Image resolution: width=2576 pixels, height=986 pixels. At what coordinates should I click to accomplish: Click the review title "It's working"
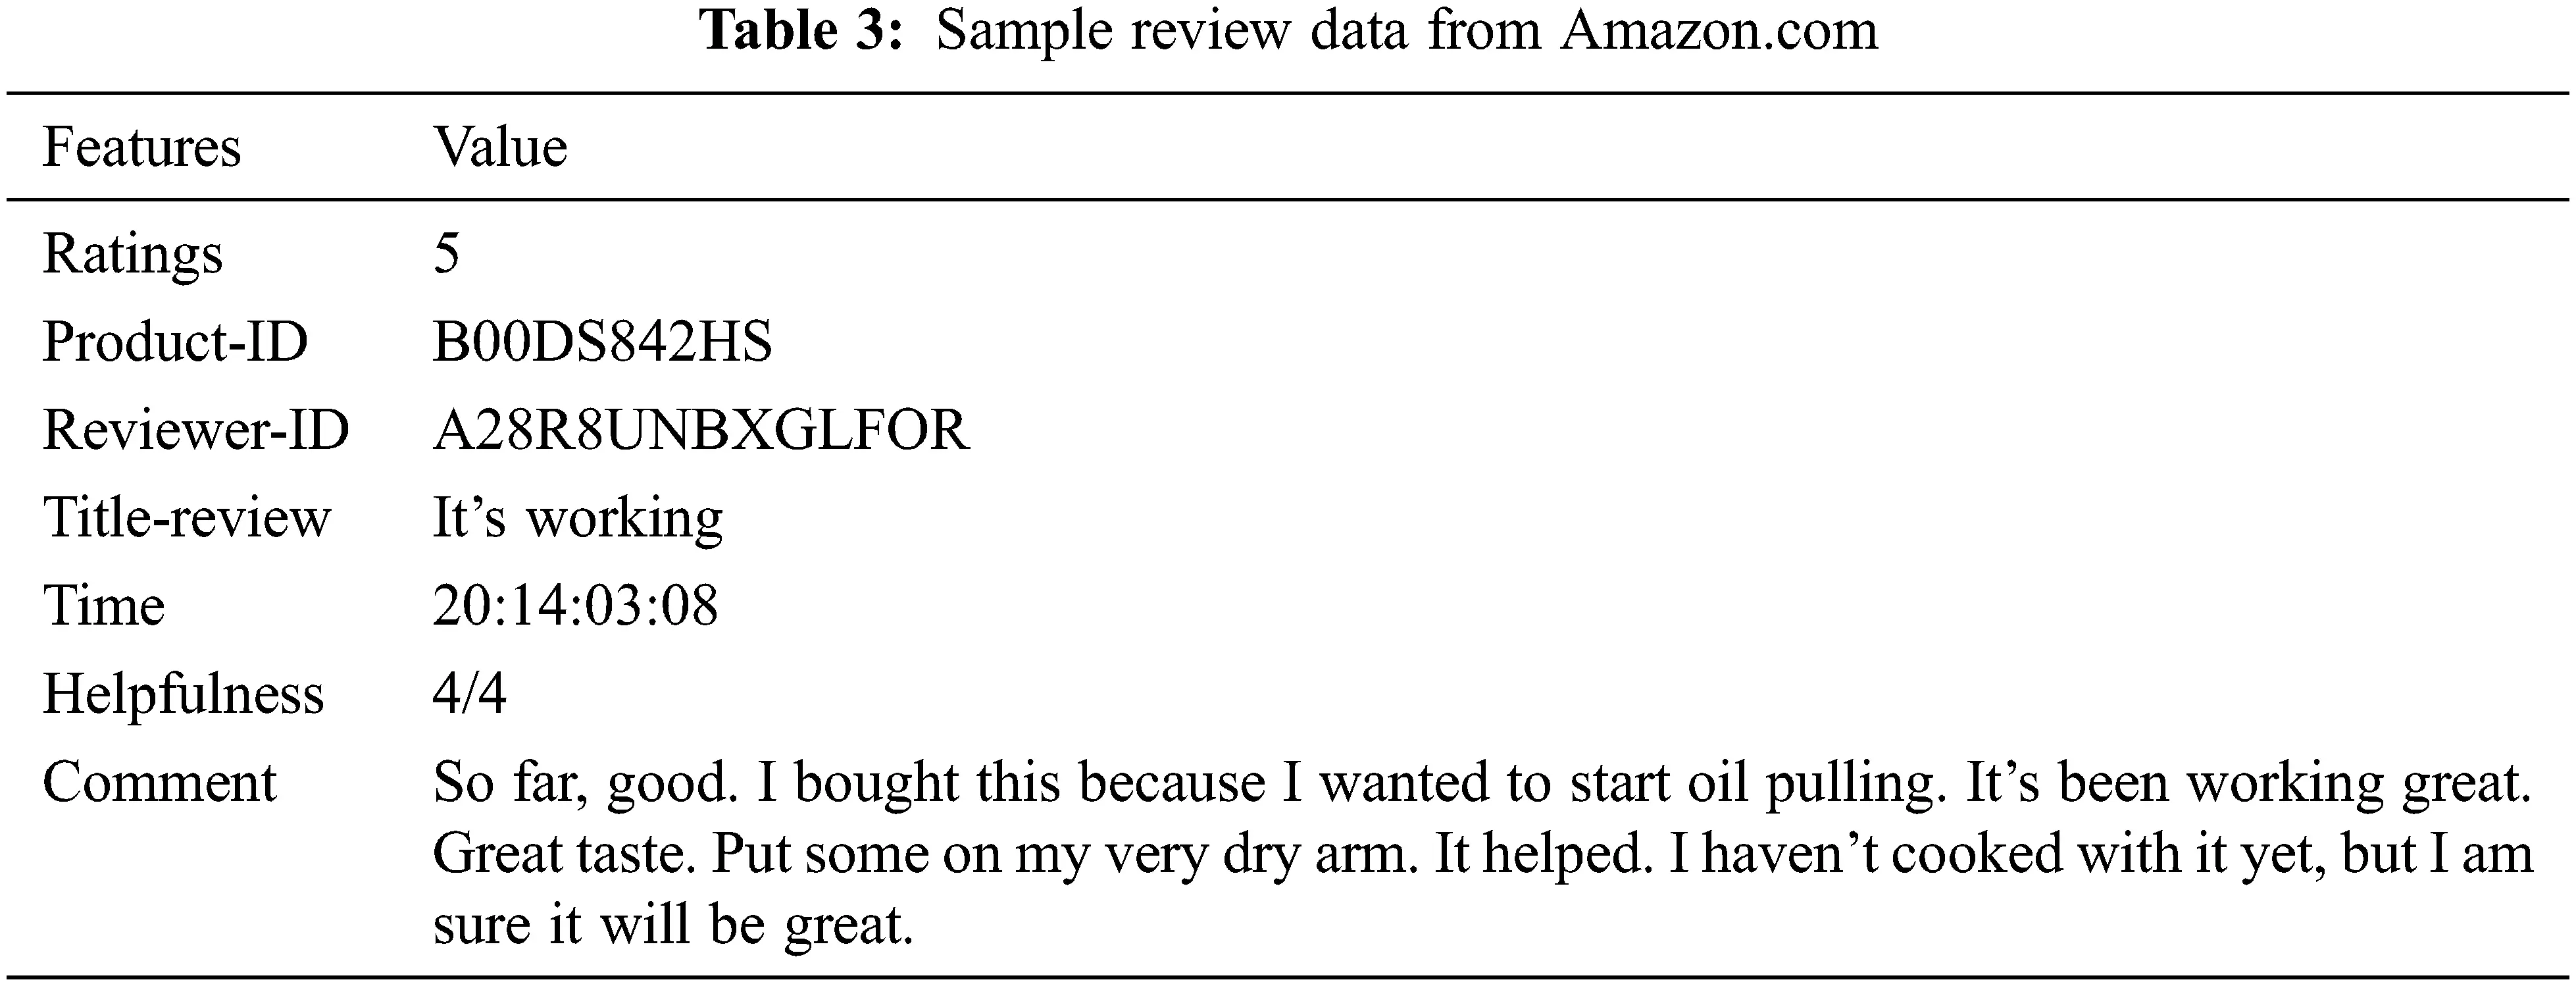(577, 518)
